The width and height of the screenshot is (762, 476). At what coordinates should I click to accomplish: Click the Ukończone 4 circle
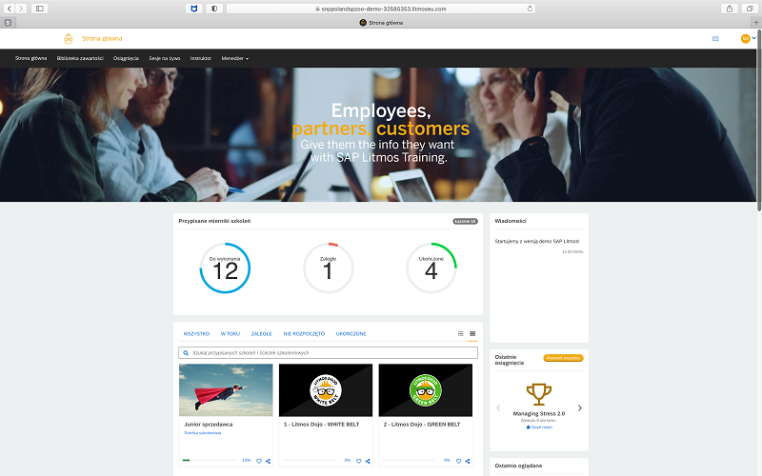tap(431, 268)
